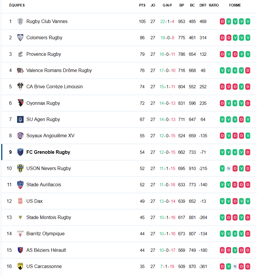Click the Colomiers Rugby crest icon
The image size is (257, 276).
click(20, 37)
